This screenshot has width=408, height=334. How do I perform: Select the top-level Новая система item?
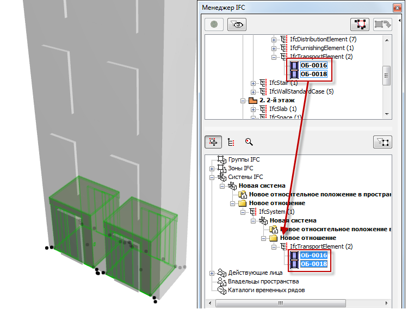[x=262, y=185]
